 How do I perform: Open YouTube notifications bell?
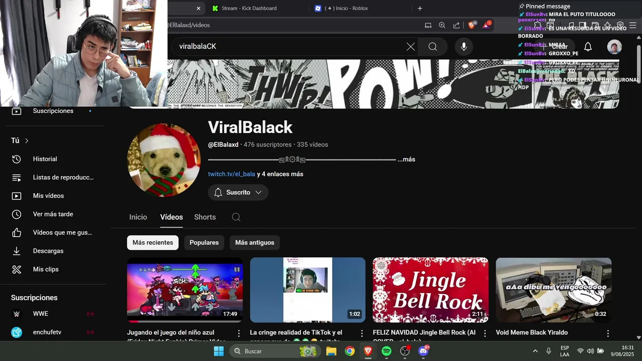(588, 47)
